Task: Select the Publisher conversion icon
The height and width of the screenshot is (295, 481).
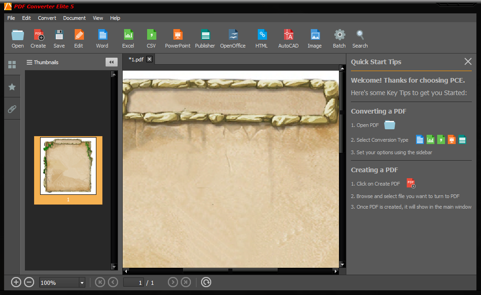Action: click(x=205, y=39)
